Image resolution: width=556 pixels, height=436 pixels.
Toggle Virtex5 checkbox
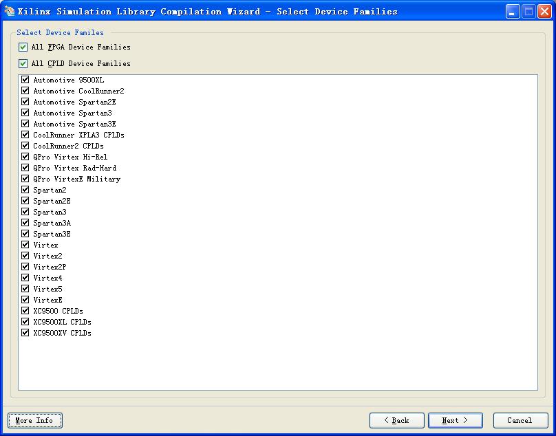(25, 289)
